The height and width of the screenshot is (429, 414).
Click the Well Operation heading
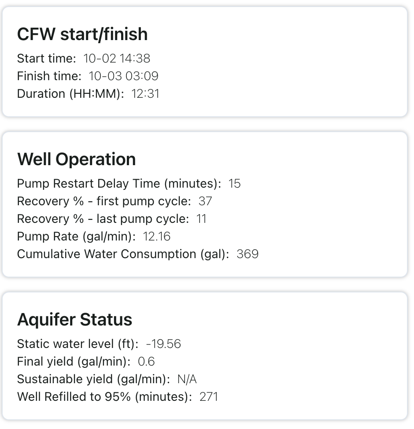76,159
